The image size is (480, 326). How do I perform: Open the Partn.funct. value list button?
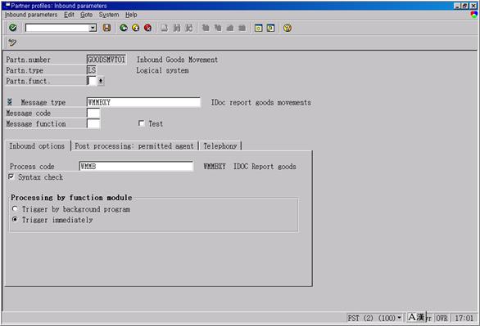coord(101,81)
